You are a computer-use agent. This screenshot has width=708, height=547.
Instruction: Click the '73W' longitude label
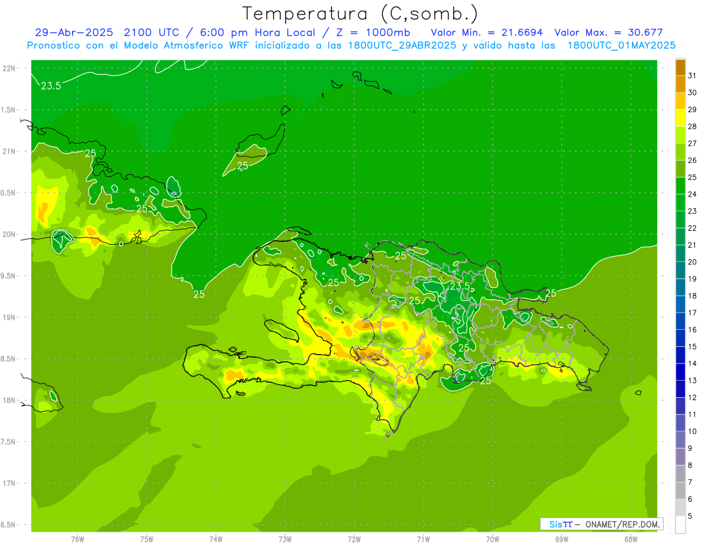285,539
